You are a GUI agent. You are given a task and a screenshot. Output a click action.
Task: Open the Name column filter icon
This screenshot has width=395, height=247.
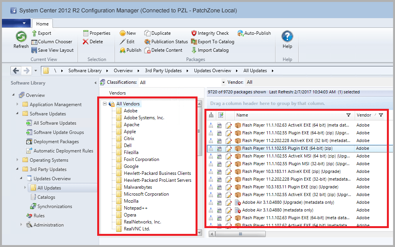[348, 115]
